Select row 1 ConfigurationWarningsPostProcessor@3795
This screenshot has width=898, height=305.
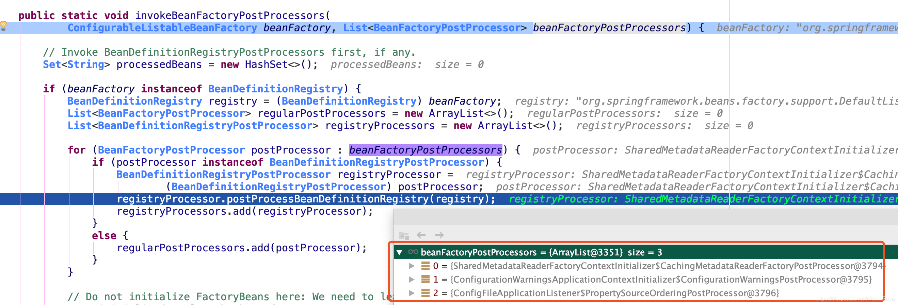coord(646,279)
